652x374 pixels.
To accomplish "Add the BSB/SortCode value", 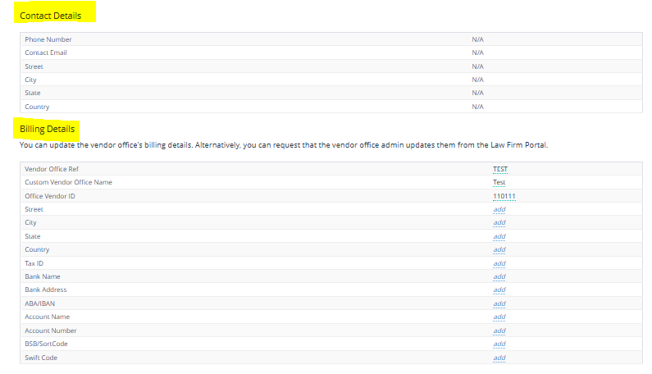I will (499, 344).
